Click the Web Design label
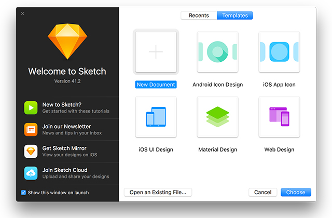Screen dimensions: 332x218 [x=279, y=149]
